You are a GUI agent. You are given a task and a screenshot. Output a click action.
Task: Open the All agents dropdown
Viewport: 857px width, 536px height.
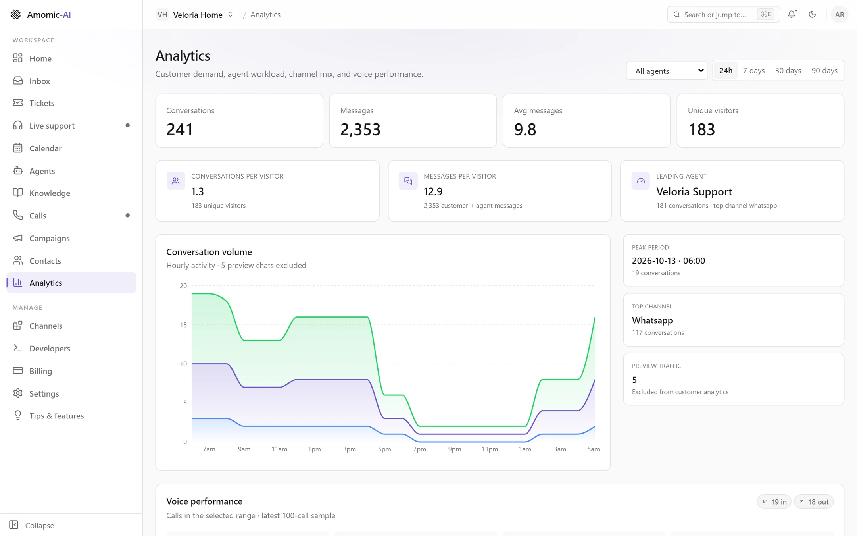[667, 71]
